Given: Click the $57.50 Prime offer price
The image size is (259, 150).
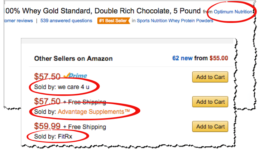Looking at the screenshot, I should click(47, 76).
